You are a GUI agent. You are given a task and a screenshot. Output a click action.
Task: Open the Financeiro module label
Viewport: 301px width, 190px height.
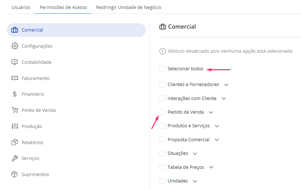click(x=33, y=94)
